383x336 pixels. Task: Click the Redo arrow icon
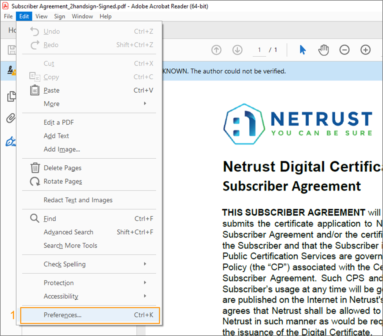tap(35, 45)
